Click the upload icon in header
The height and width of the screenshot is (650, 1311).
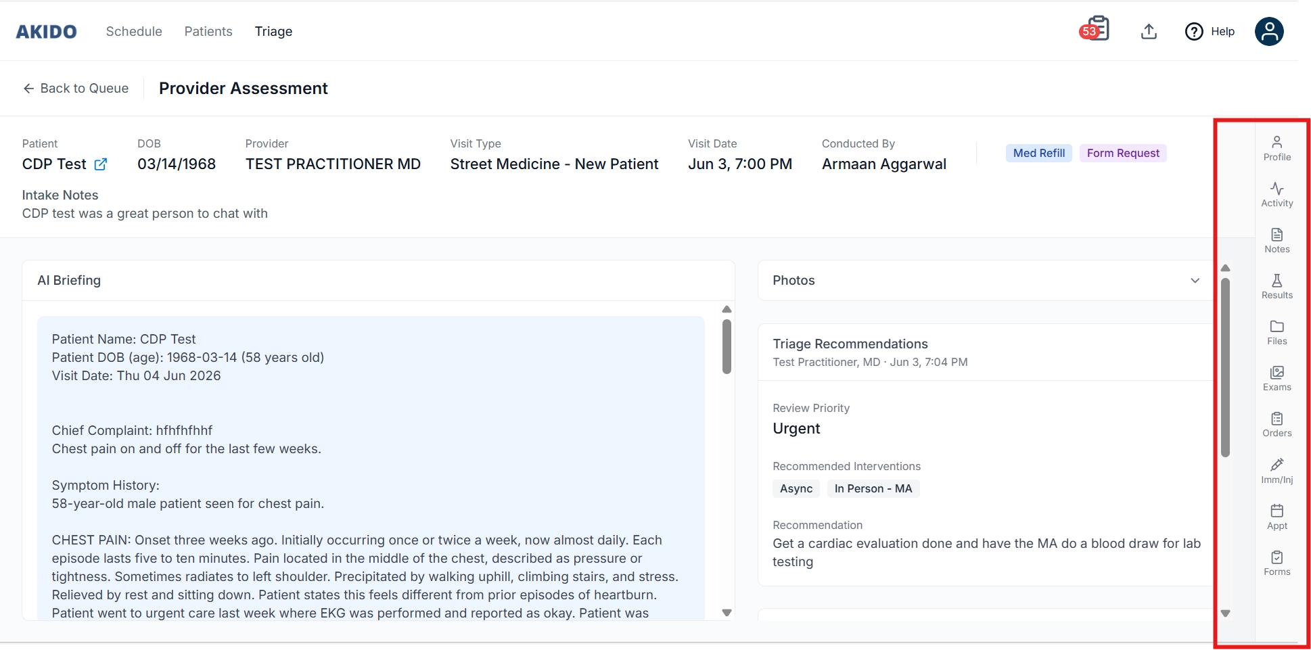point(1149,31)
